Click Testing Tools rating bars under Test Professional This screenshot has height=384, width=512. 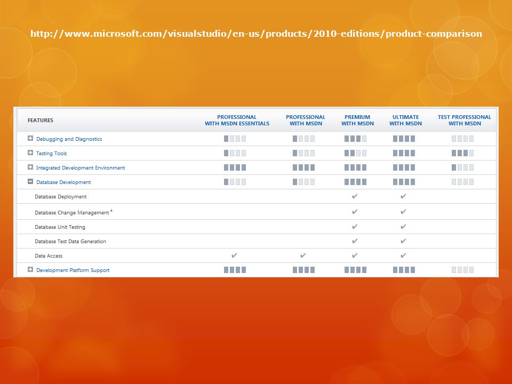pyautogui.click(x=462, y=153)
